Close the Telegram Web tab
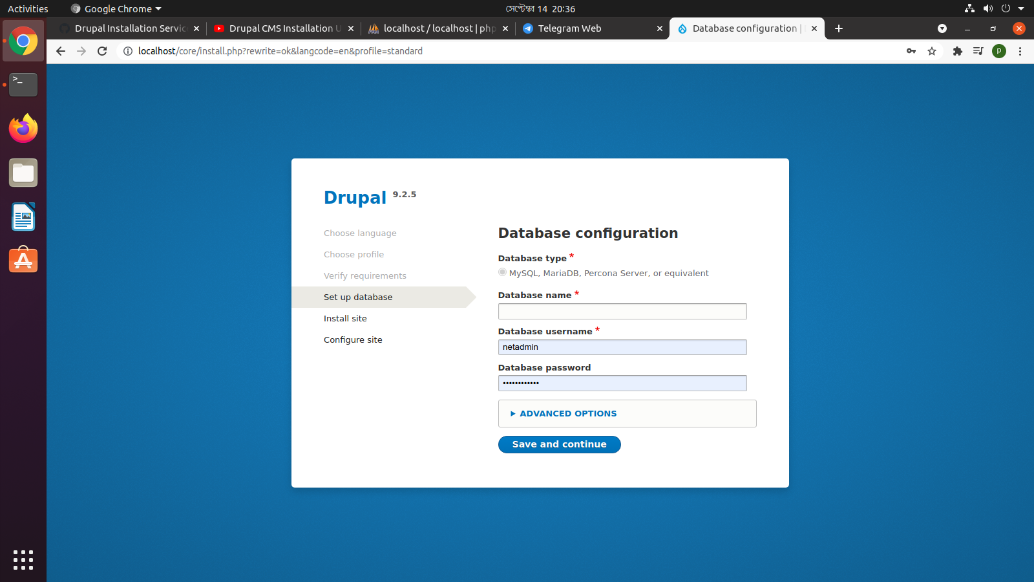The image size is (1034, 582). tap(660, 28)
